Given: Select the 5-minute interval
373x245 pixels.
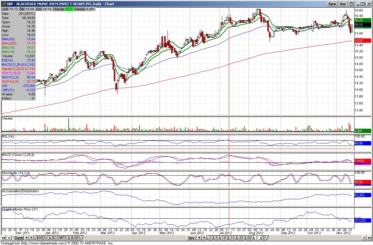Looking at the screenshot, I should point(217,238).
